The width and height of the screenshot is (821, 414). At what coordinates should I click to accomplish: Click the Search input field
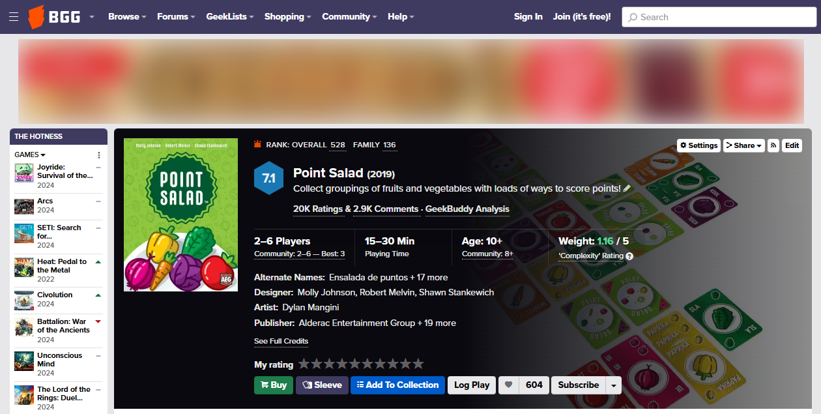(x=719, y=17)
